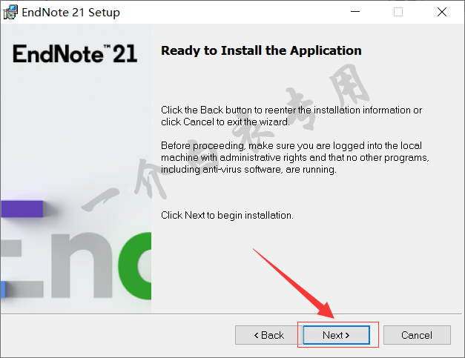Click the red arrow annotation

point(294,284)
